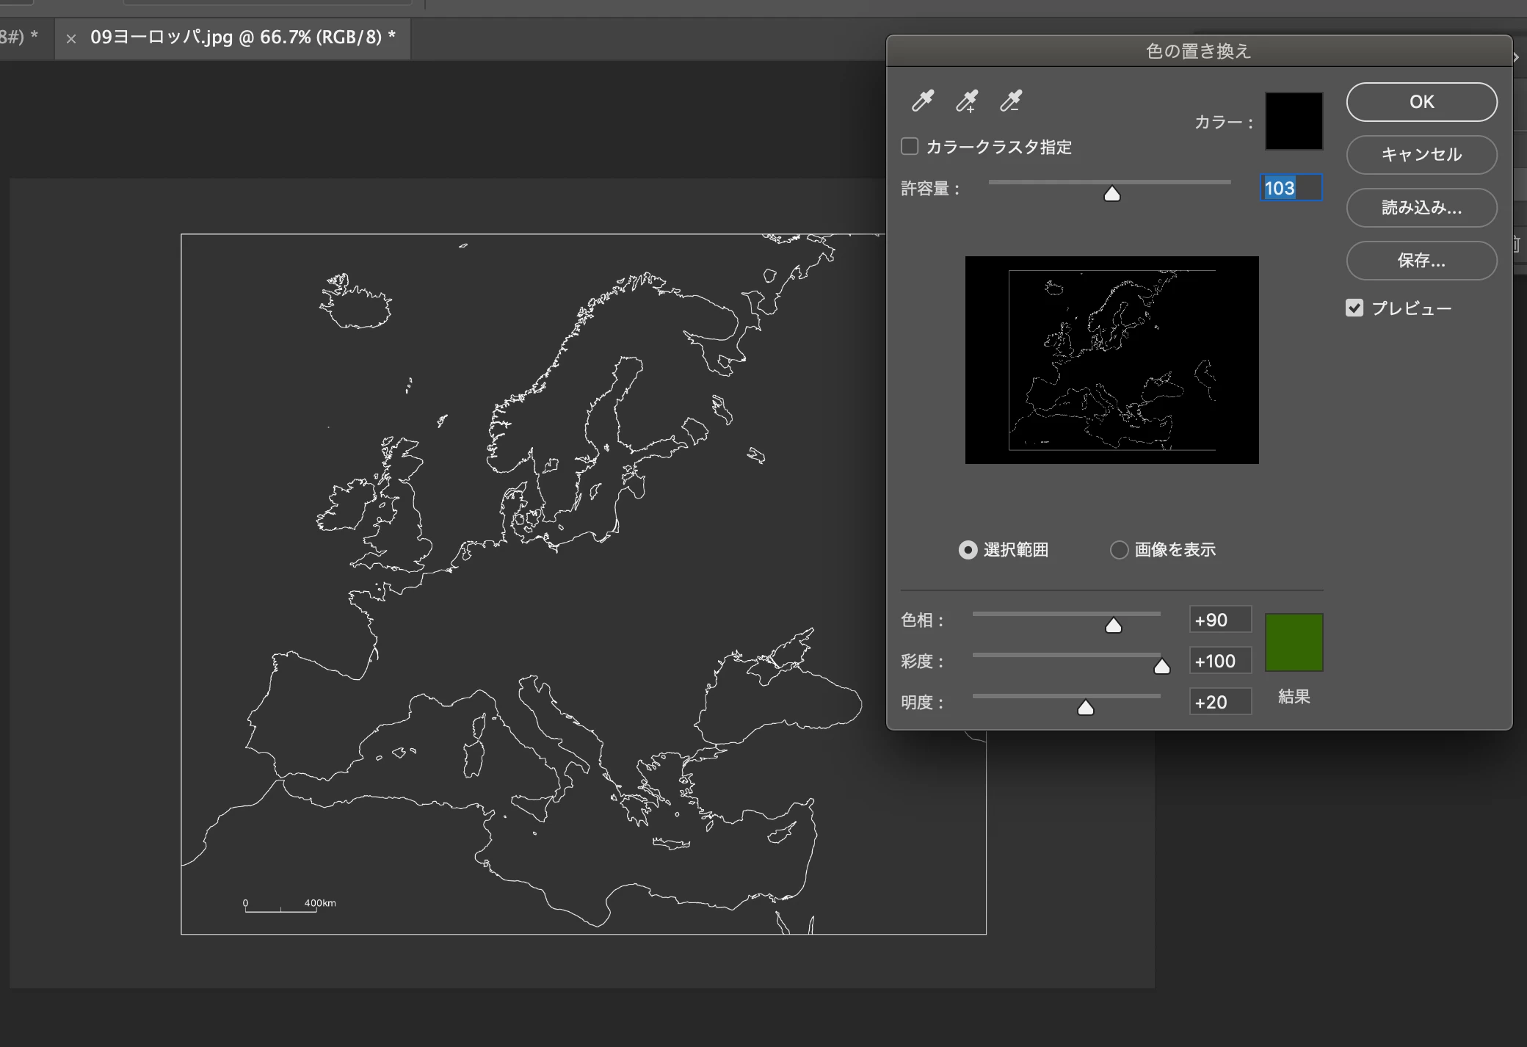The height and width of the screenshot is (1047, 1527).
Task: Click the 読み込み... button
Action: (x=1421, y=208)
